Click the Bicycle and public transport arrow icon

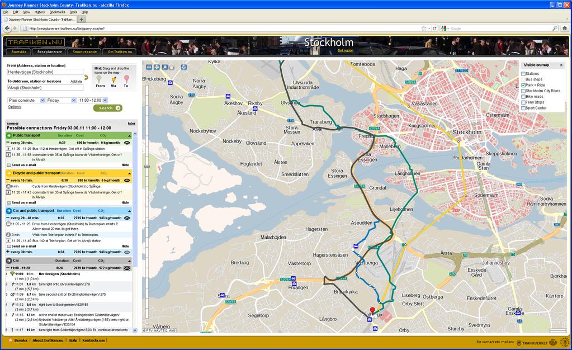tap(9, 173)
